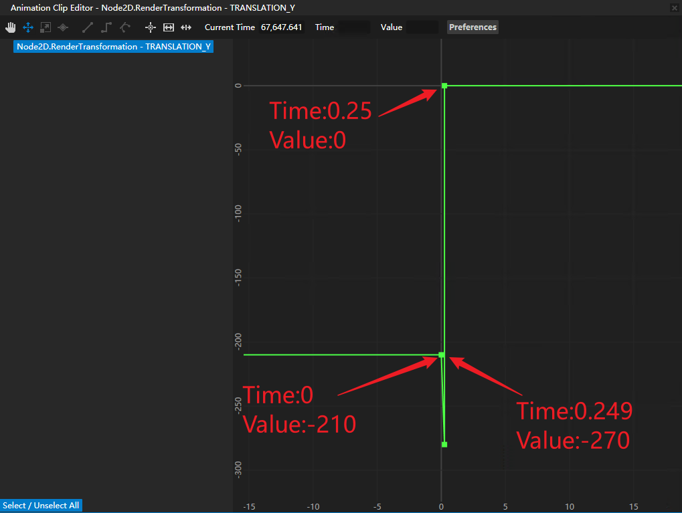682x513 pixels.
Task: Select keyframe at Time 0 Value -210
Action: pyautogui.click(x=441, y=354)
